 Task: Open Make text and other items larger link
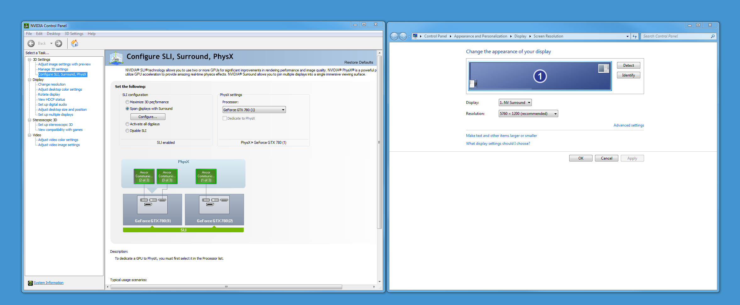(501, 136)
